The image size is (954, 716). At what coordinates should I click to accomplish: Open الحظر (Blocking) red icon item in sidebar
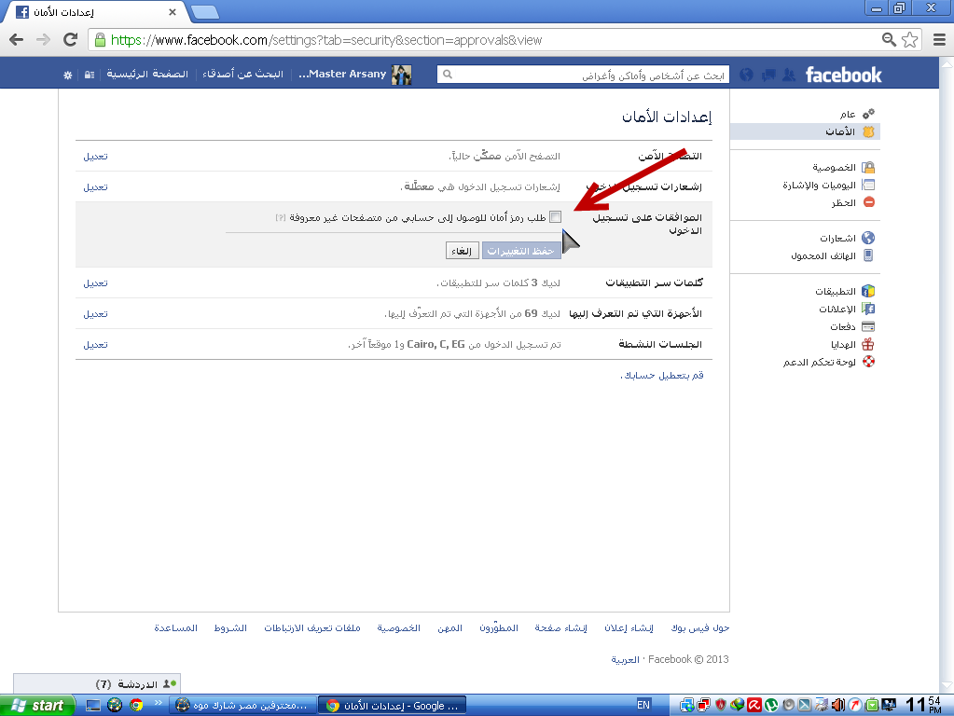tap(843, 202)
